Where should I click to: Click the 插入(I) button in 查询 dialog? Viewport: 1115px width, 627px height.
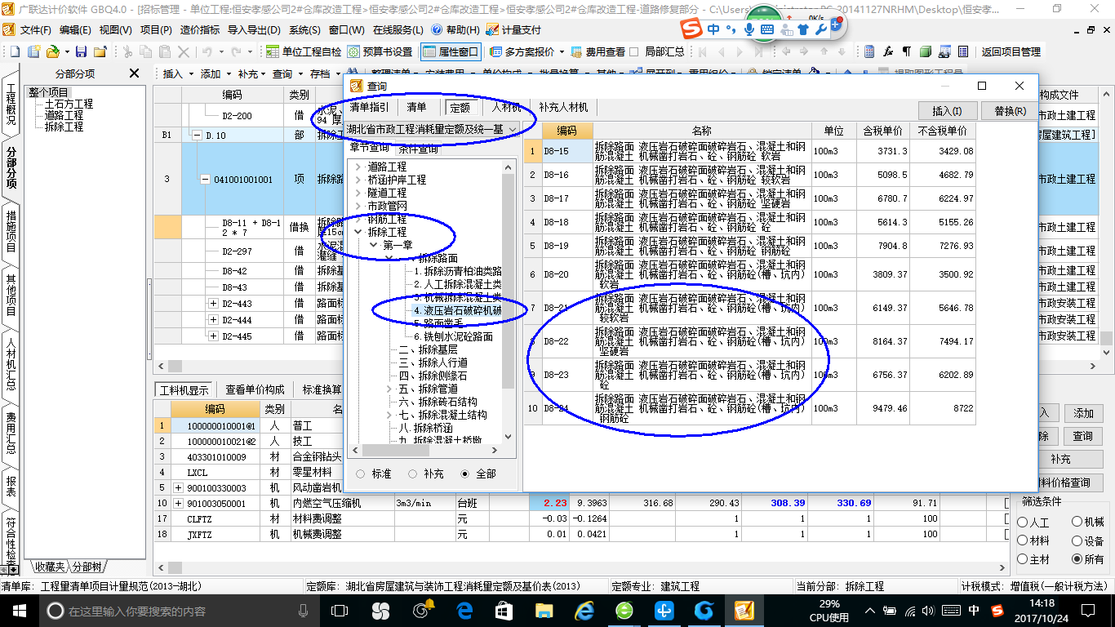(x=946, y=111)
